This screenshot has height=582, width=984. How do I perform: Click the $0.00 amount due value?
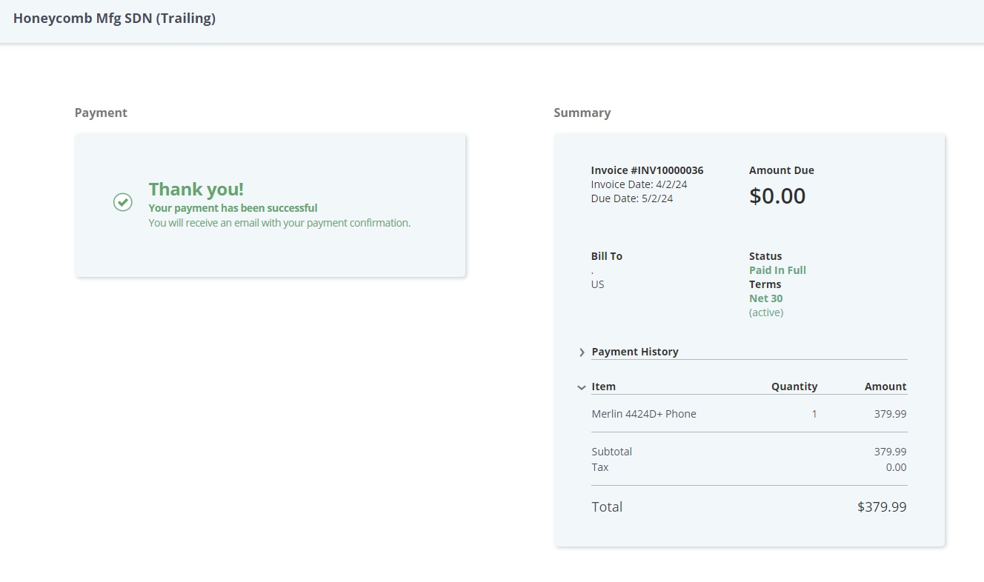pos(777,196)
